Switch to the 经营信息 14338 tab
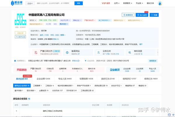 point(86,79)
